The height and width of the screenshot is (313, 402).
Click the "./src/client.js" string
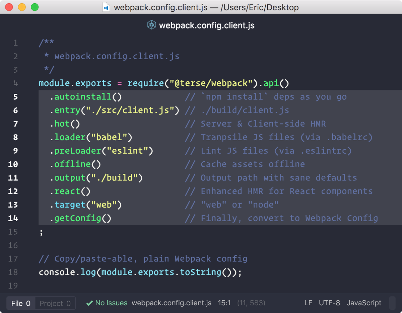[130, 110]
